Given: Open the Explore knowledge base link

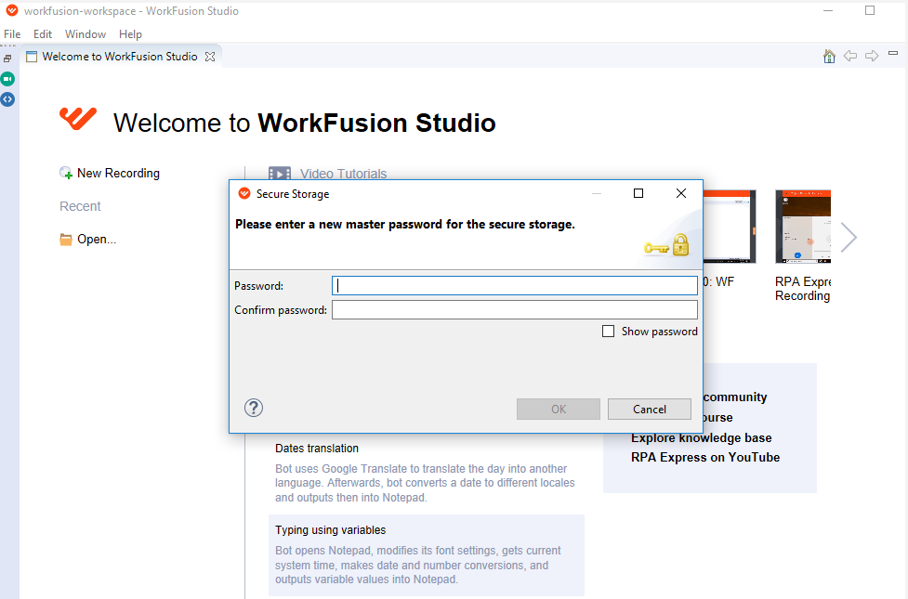Looking at the screenshot, I should click(x=702, y=437).
